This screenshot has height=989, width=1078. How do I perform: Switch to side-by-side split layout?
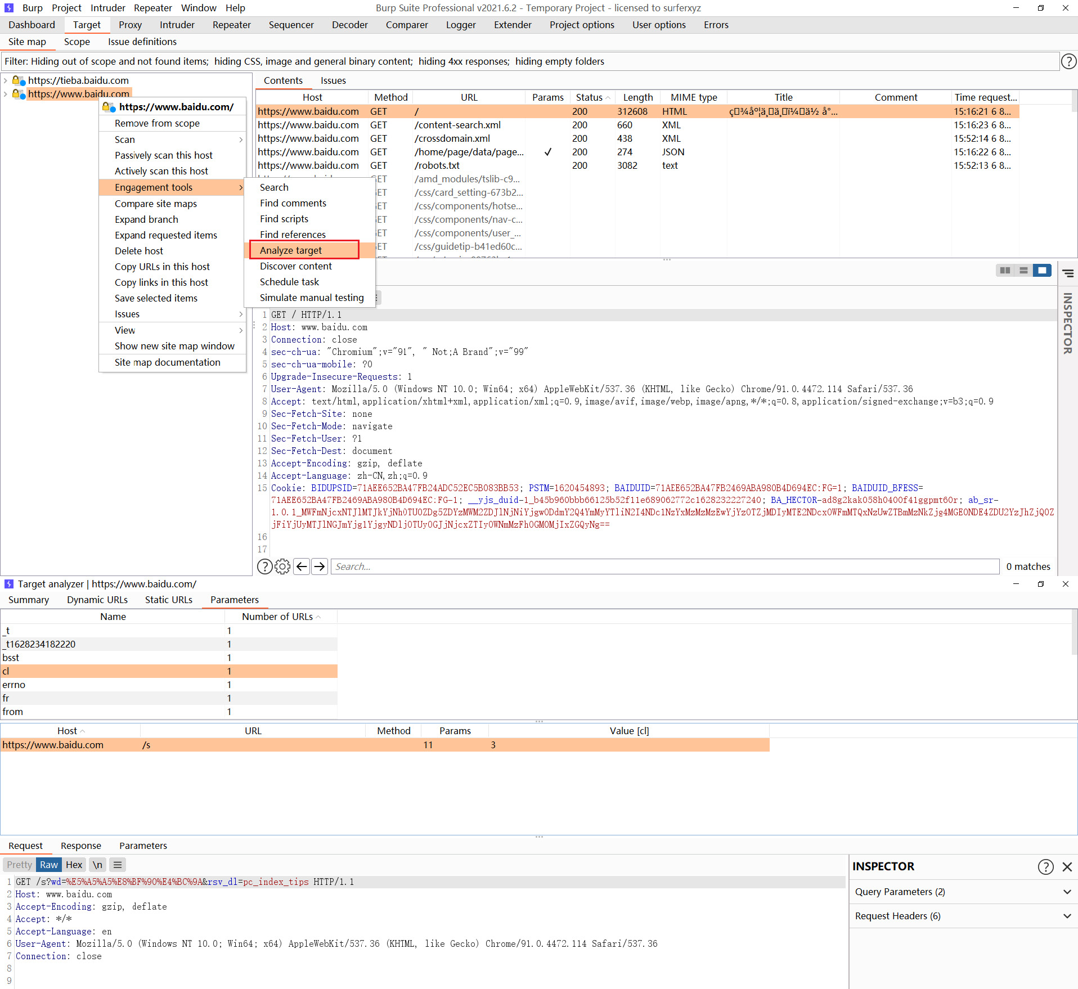pos(1005,271)
